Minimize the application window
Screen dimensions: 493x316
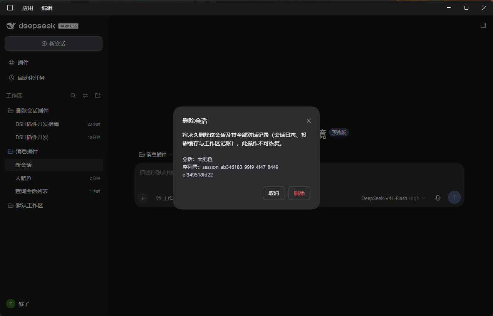click(449, 8)
